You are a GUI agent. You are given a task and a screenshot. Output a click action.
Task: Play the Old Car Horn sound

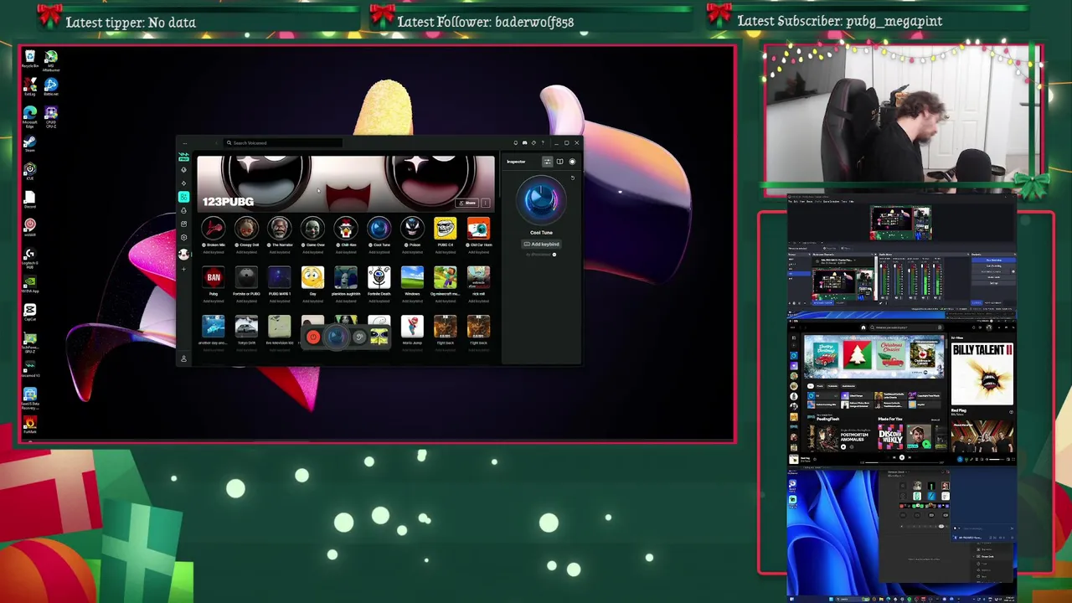click(x=478, y=228)
